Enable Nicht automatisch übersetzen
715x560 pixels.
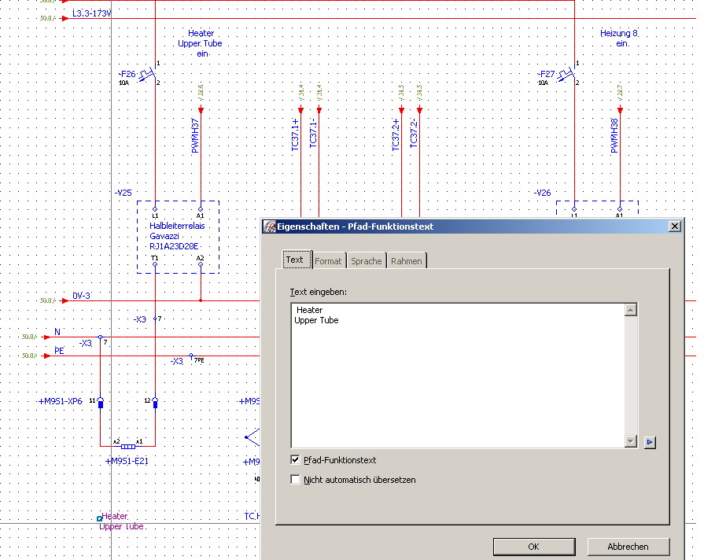point(296,479)
